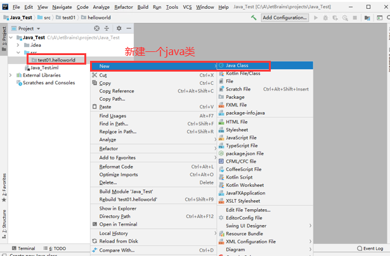Click Compare With... entry
Viewport: 390px width, 256px height.
coord(153,250)
